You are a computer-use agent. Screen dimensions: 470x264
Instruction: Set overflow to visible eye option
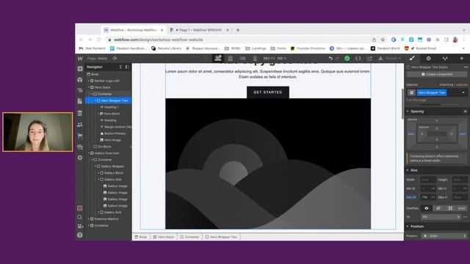tap(426, 208)
